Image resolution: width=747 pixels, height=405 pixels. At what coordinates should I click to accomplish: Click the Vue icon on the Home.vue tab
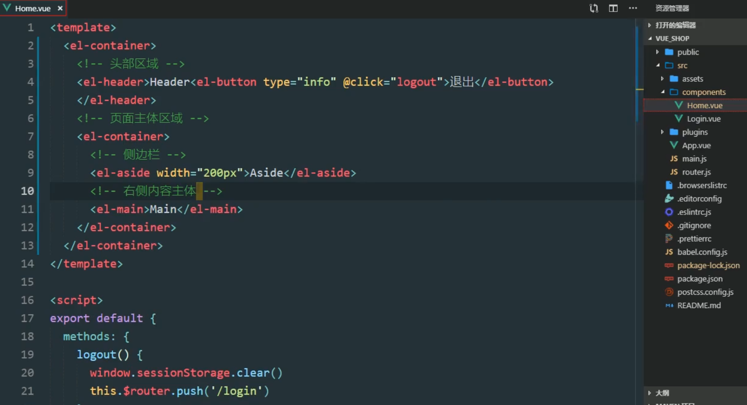7,7
